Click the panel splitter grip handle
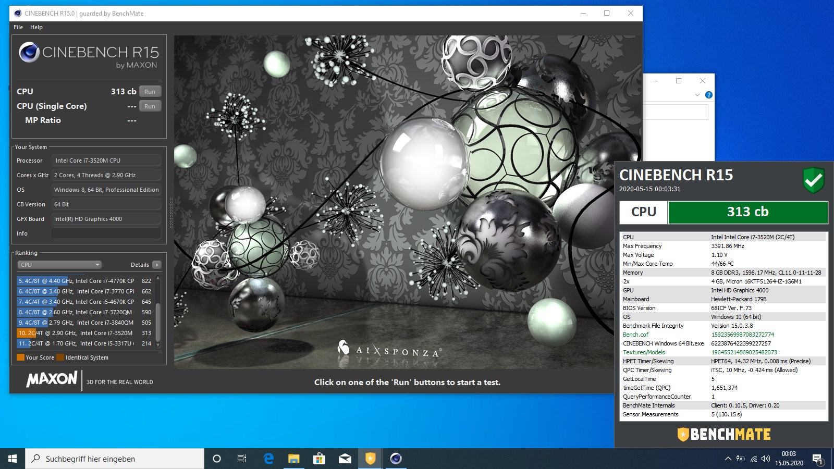The image size is (834, 469). [170, 213]
